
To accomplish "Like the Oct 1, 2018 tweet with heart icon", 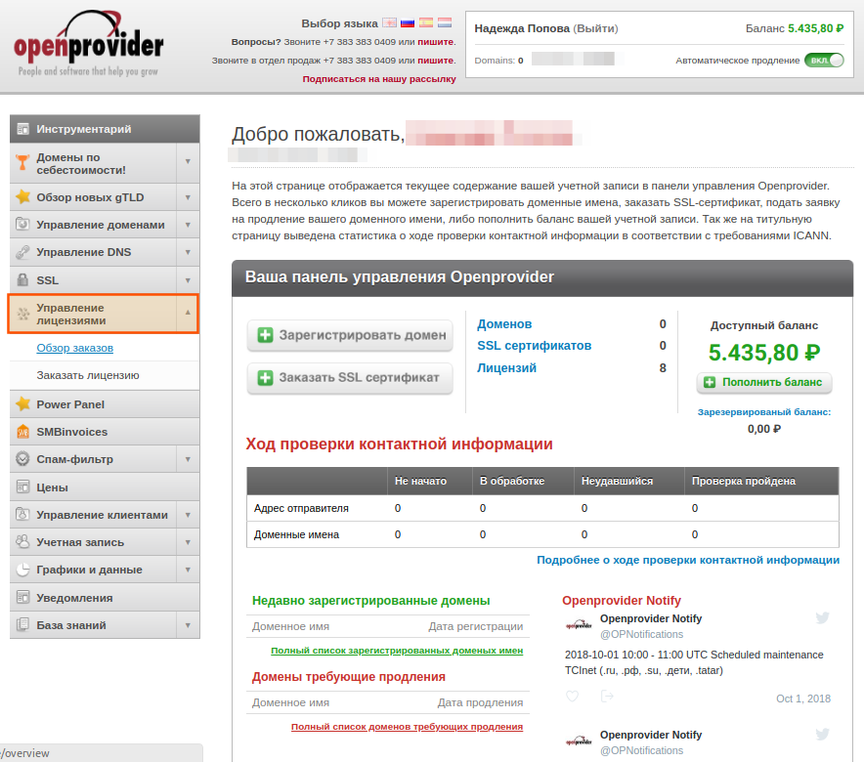I will pos(573,697).
